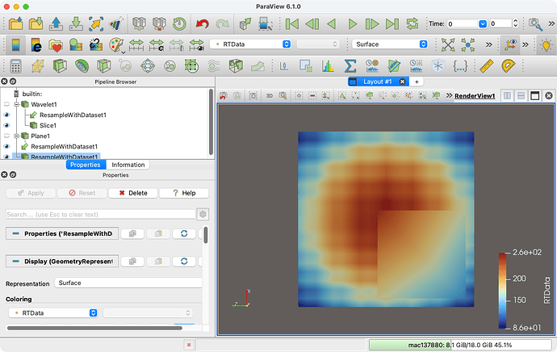Open the Surface representation dropdown in toolbar
This screenshot has width=557, height=352.
[390, 44]
